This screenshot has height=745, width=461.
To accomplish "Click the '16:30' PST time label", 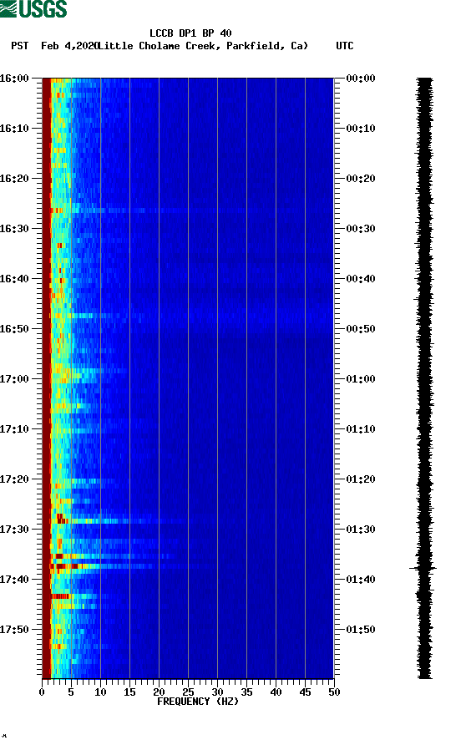I will point(14,229).
